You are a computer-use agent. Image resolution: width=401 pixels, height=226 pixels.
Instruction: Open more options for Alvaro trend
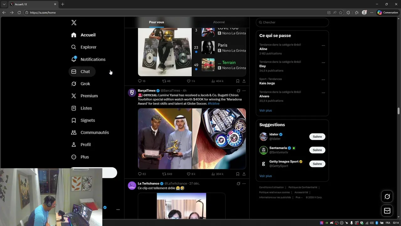[x=323, y=93]
